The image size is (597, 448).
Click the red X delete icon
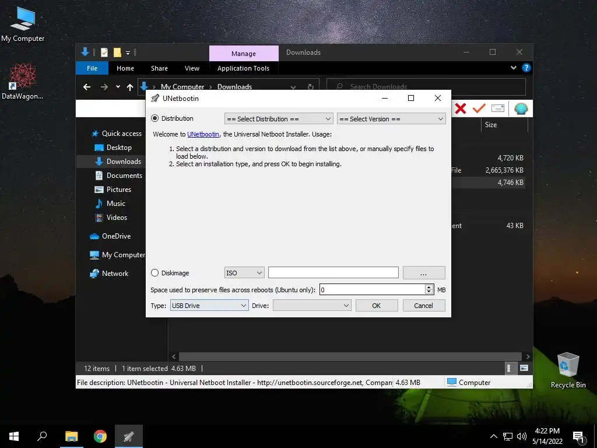pos(461,108)
